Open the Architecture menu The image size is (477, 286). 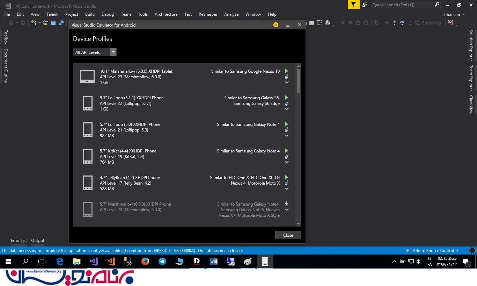coord(166,14)
